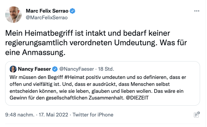Click the '9:48 nachm.' time
Screen dimensions: 207x127
point(20,115)
